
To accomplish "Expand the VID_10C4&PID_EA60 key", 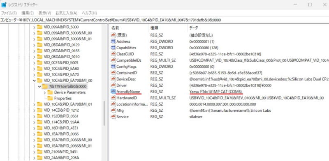I will 34,69.
